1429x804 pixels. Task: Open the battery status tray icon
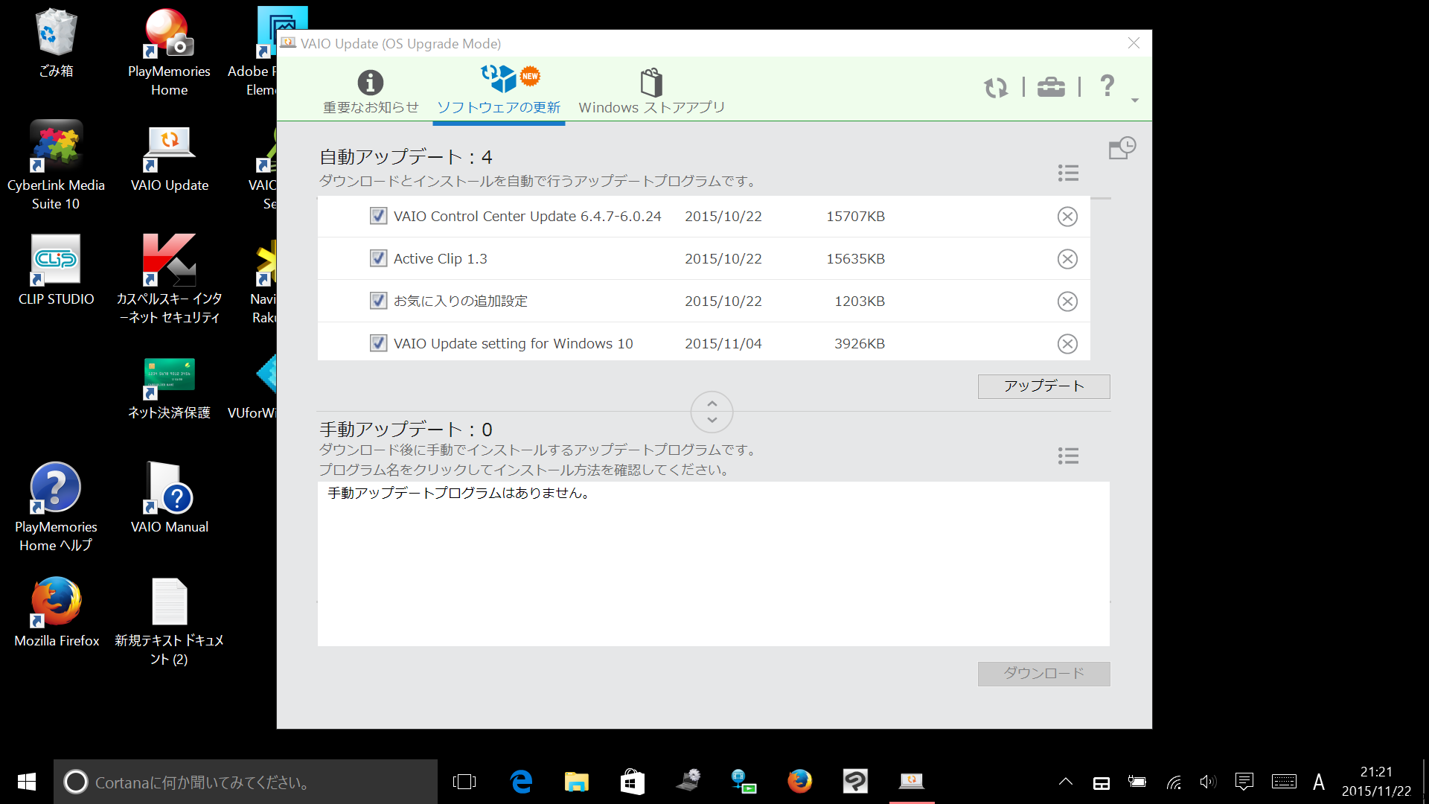pyautogui.click(x=1137, y=782)
